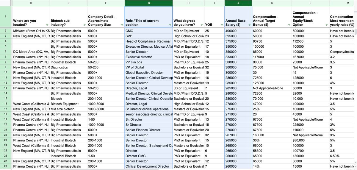
Task: Open filter for 'What degrees do you have?'
Action: pos(202,25)
